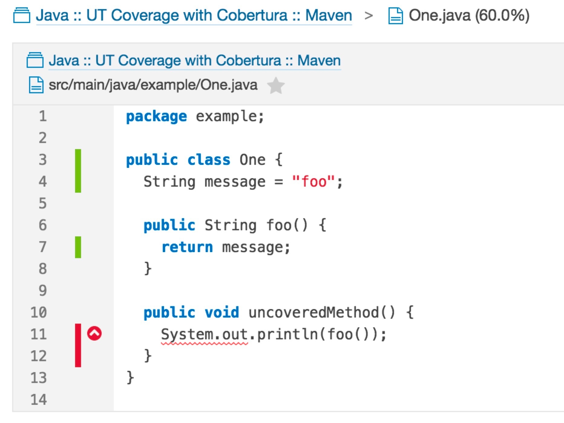This screenshot has height=423, width=564.
Task: Open the top breadcrumb project link
Action: point(194,15)
